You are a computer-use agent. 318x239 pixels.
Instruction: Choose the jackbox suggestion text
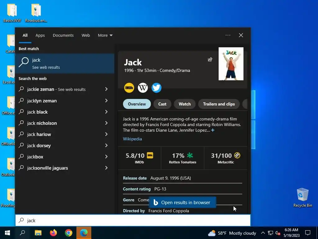coord(35,157)
